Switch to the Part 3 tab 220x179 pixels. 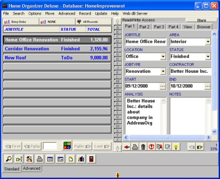(x=159, y=27)
